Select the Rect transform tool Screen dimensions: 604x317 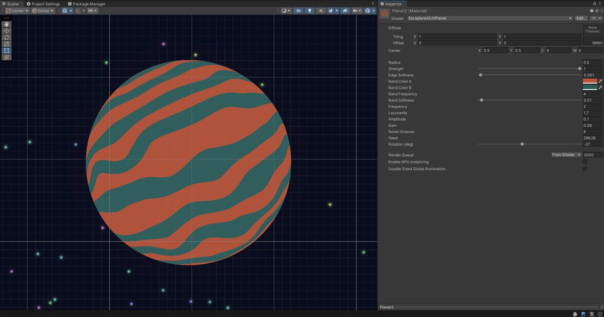pyautogui.click(x=7, y=50)
